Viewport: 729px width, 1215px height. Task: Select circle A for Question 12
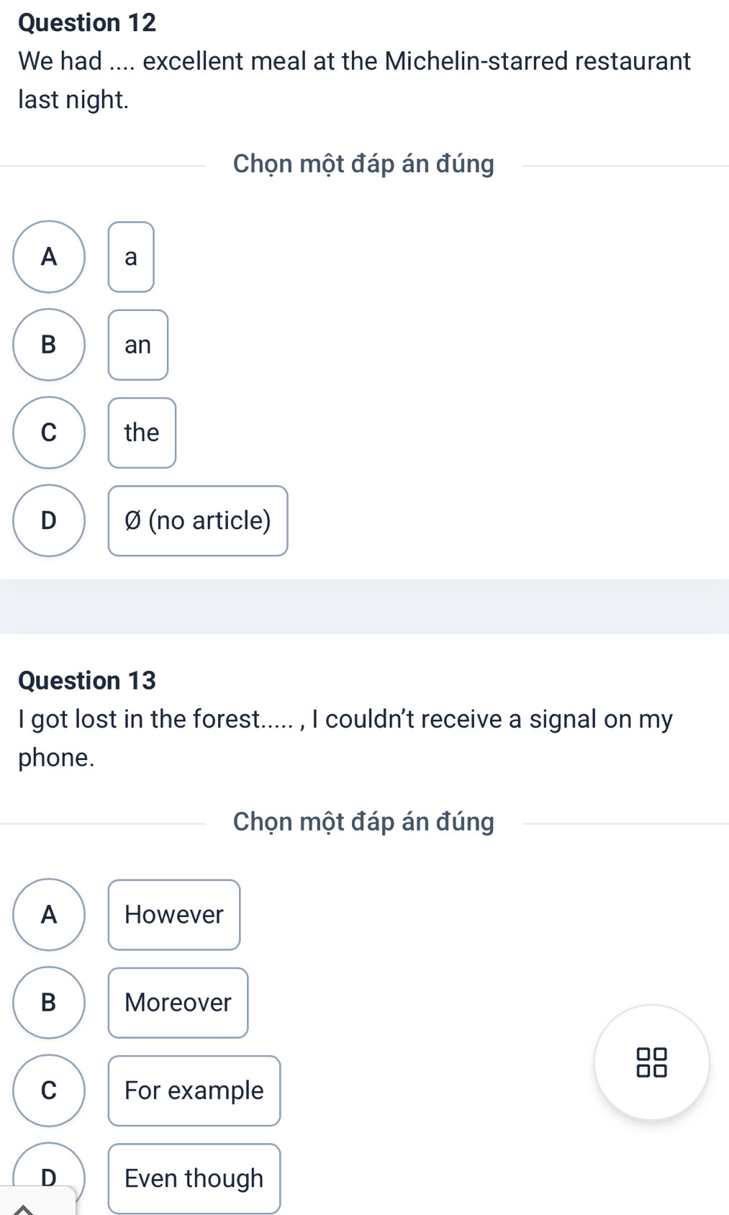click(49, 257)
